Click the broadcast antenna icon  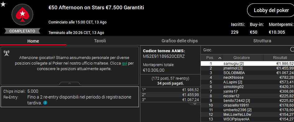point(7,53)
